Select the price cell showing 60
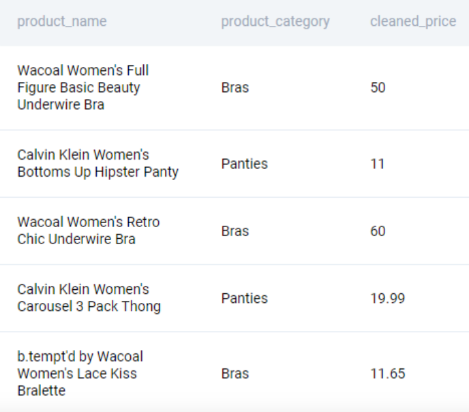This screenshot has height=412, width=469. [378, 231]
